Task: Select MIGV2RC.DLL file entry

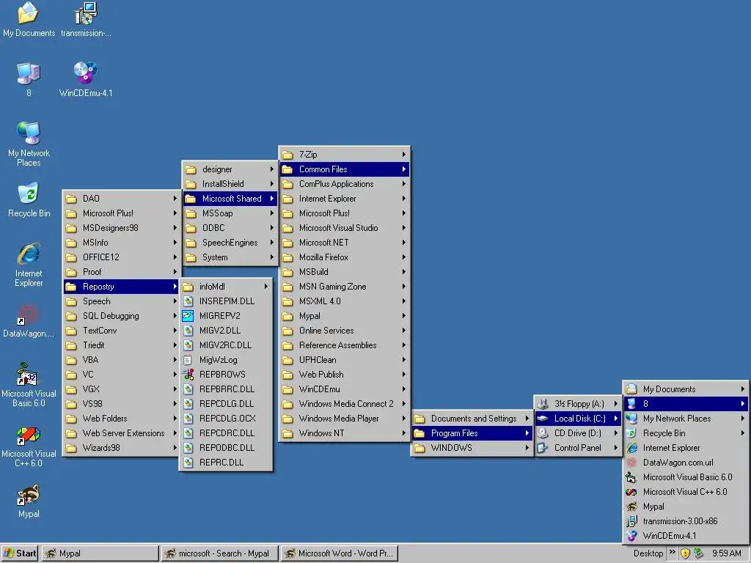Action: click(x=226, y=345)
